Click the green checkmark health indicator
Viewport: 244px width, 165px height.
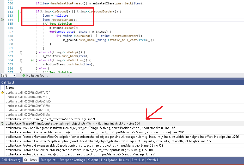pos(23,75)
